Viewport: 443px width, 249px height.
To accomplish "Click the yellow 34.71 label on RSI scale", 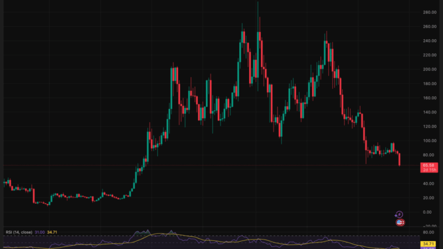I will pos(428,243).
